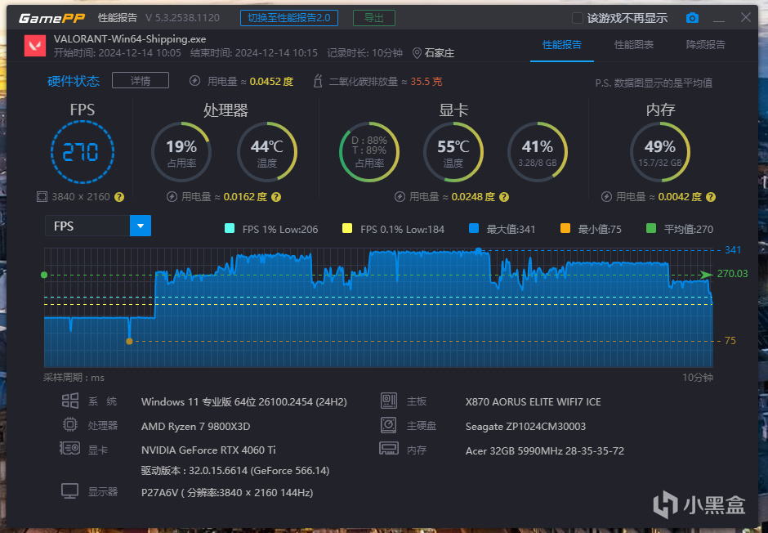The height and width of the screenshot is (533, 768).
Task: Switch to the 性能图表 tab
Action: (634, 45)
